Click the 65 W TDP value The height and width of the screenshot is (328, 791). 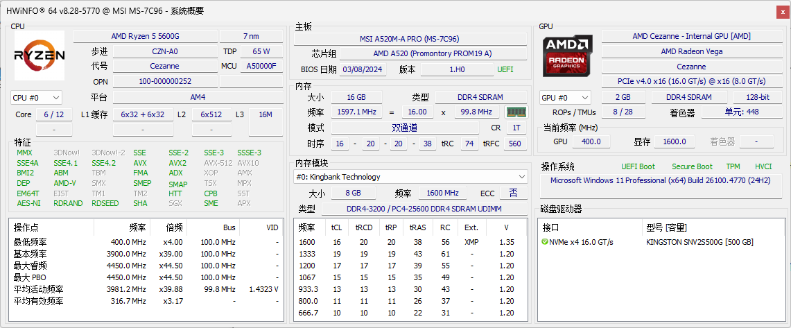point(261,51)
